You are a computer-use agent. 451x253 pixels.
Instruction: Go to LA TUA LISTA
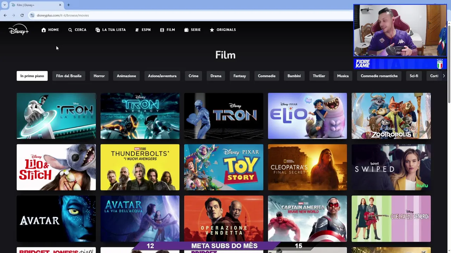[111, 30]
